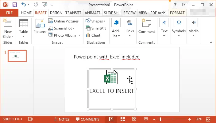Screen dimensions: 216x123
Task: Open the Table grid dropdown
Action: tap(23, 28)
